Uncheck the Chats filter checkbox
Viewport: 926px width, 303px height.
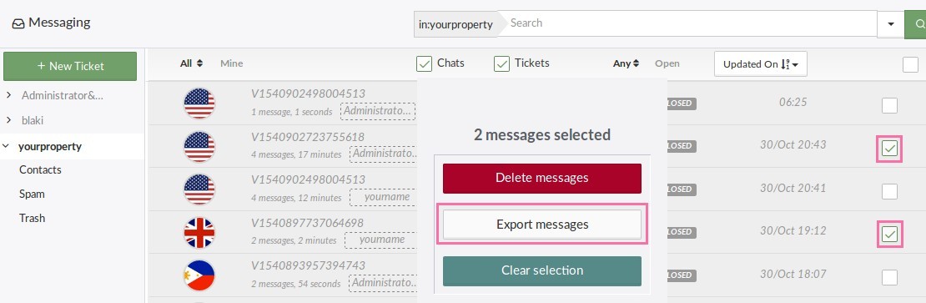[425, 63]
